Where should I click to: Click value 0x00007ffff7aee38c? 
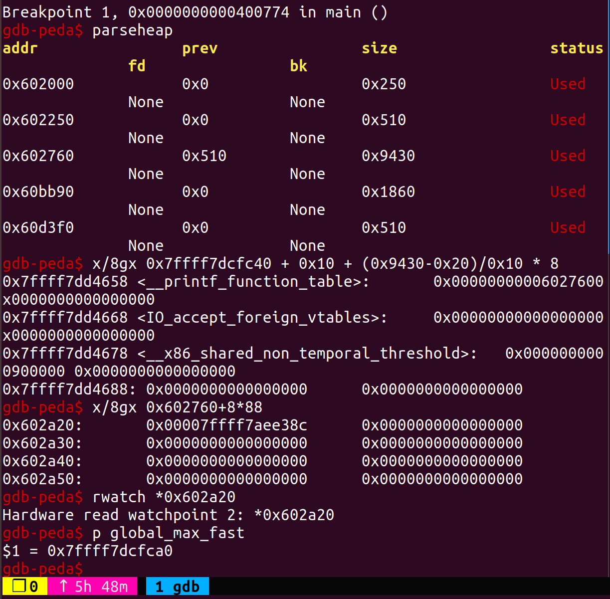(x=226, y=425)
